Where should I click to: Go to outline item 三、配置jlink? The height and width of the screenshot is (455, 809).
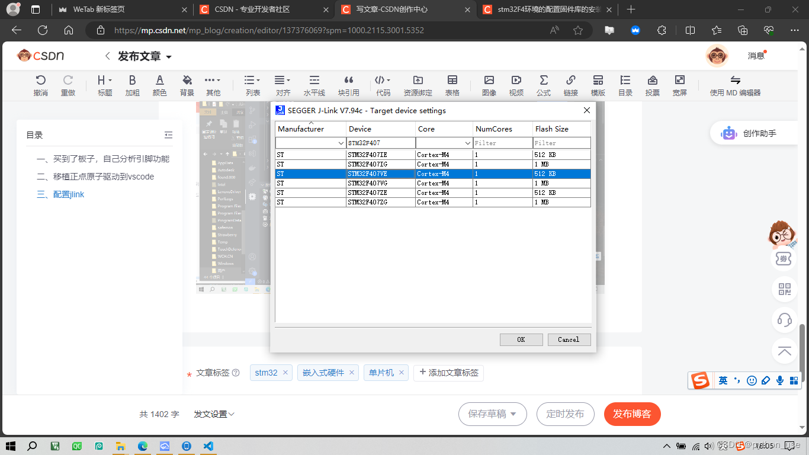click(60, 194)
